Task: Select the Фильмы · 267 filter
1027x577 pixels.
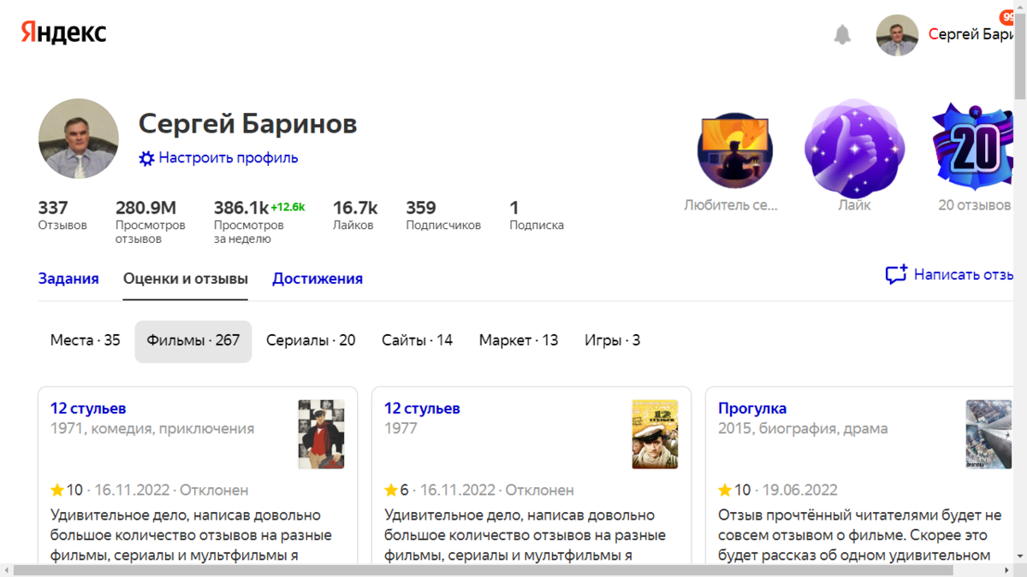Action: (x=193, y=341)
